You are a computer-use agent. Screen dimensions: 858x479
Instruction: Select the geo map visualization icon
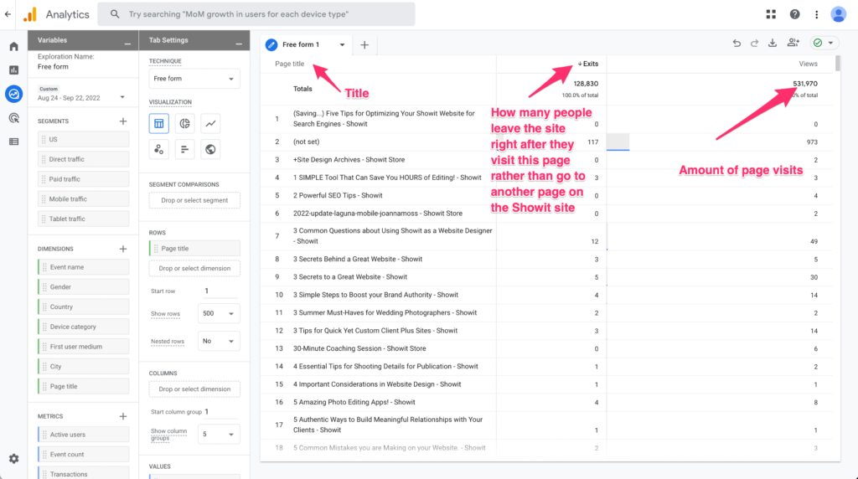coord(211,149)
